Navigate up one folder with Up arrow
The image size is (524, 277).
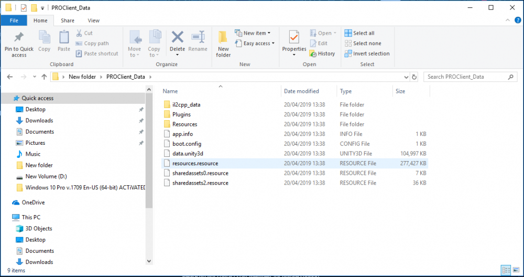[x=44, y=77]
